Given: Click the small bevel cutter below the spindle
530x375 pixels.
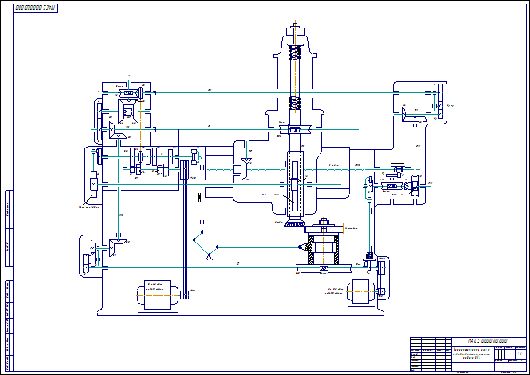Looking at the screenshot, I should (x=295, y=223).
